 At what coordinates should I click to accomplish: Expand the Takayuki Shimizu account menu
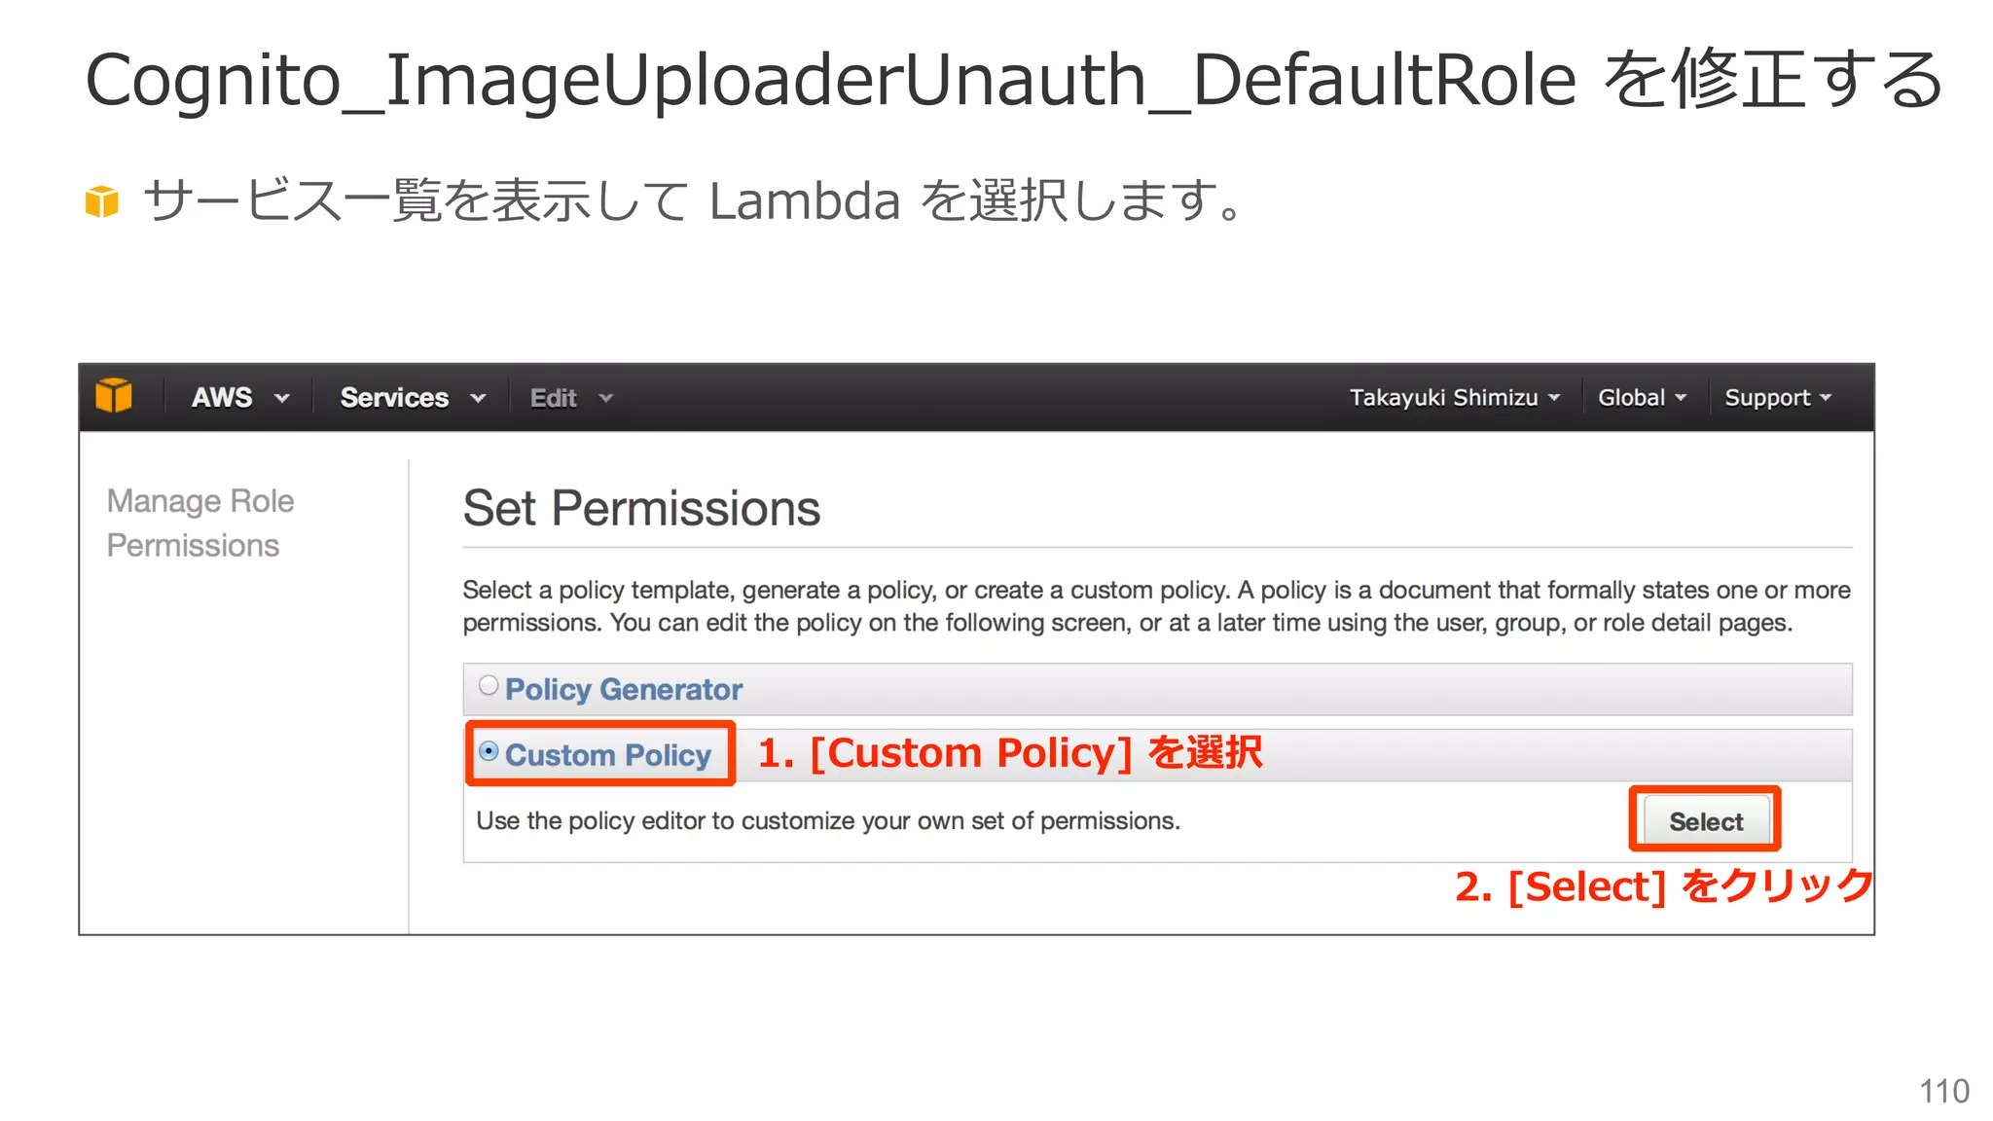coord(1454,397)
